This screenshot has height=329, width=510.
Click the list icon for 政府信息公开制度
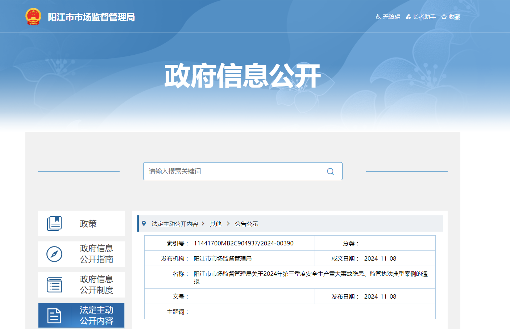coord(54,285)
